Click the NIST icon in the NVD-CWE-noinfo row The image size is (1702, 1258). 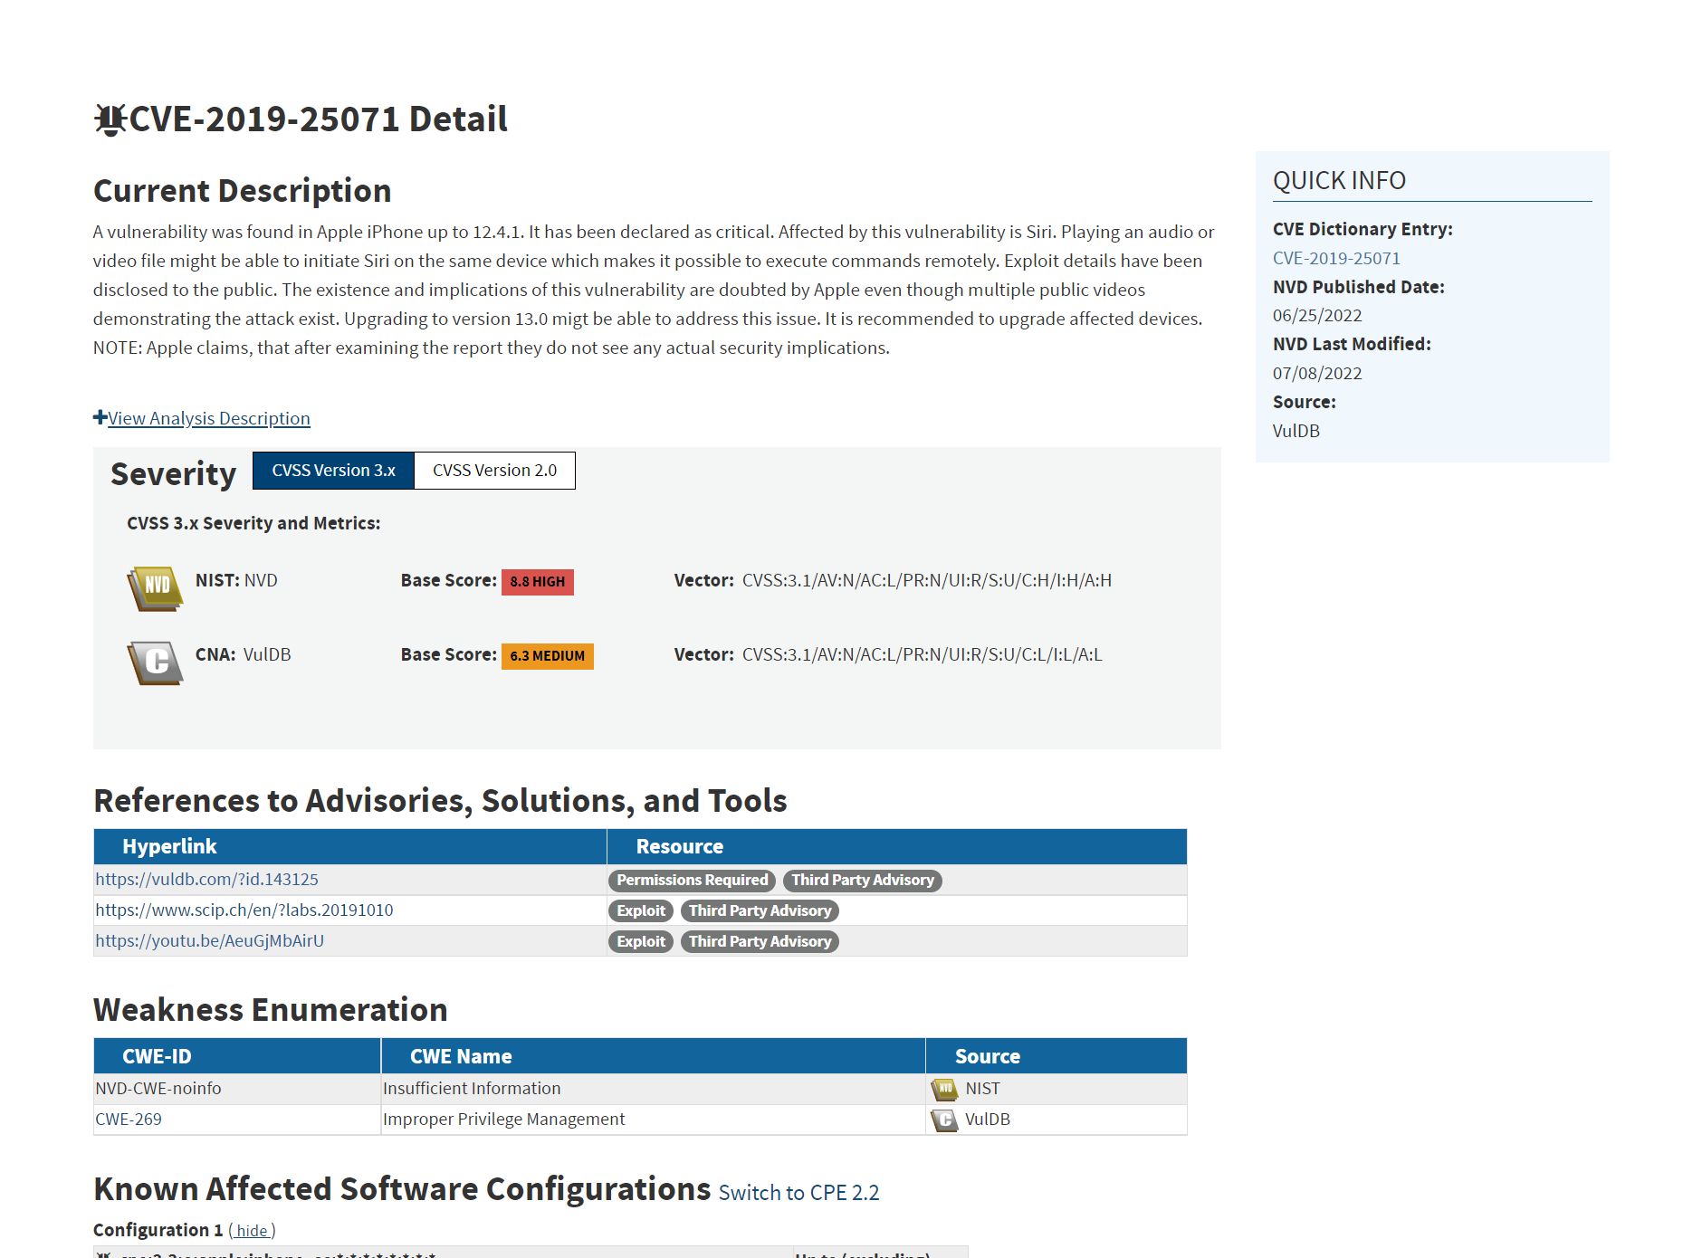tap(944, 1089)
